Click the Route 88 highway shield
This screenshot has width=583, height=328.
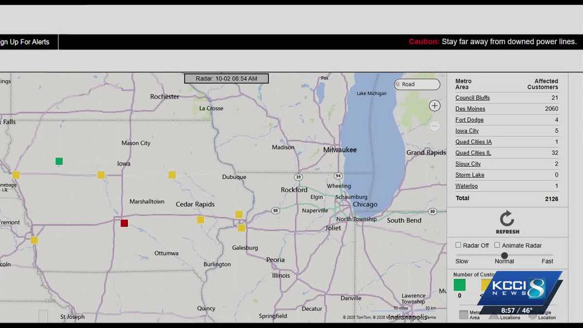(275, 210)
